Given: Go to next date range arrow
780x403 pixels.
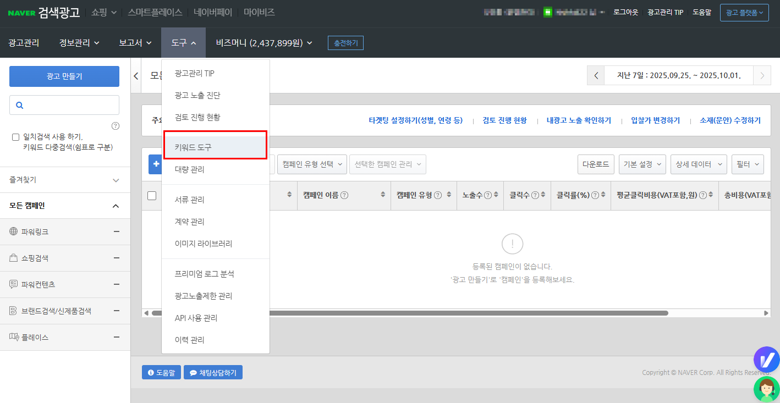Looking at the screenshot, I should click(762, 75).
